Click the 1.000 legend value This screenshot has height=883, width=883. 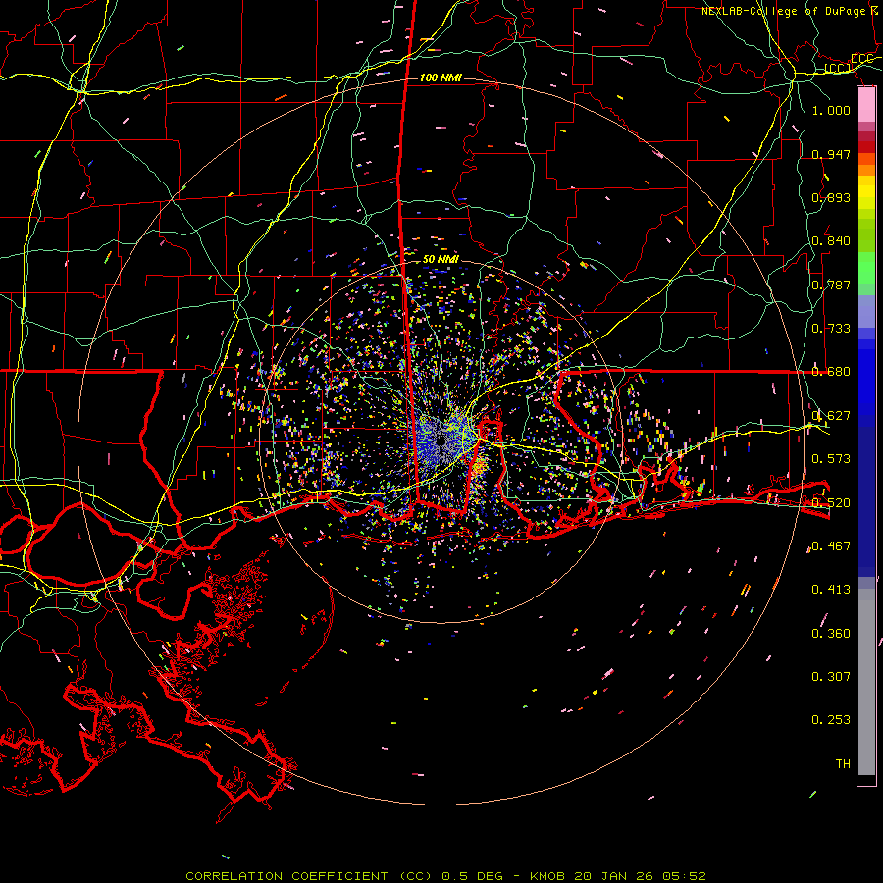[831, 110]
